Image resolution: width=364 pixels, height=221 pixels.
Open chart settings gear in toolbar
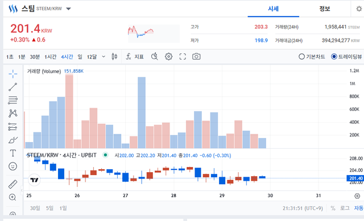[168, 57]
